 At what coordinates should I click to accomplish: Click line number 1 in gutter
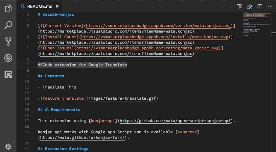coord(28,14)
